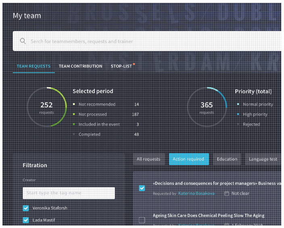Click the Creator tag name input

pyautogui.click(x=69, y=193)
